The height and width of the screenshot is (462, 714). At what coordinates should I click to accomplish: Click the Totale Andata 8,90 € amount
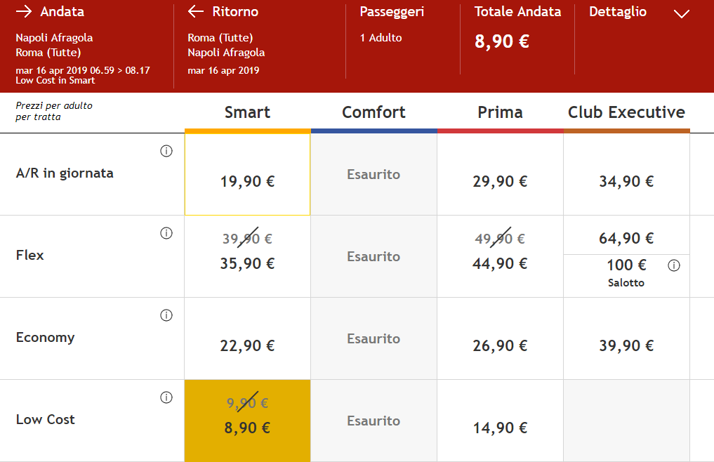coord(502,41)
